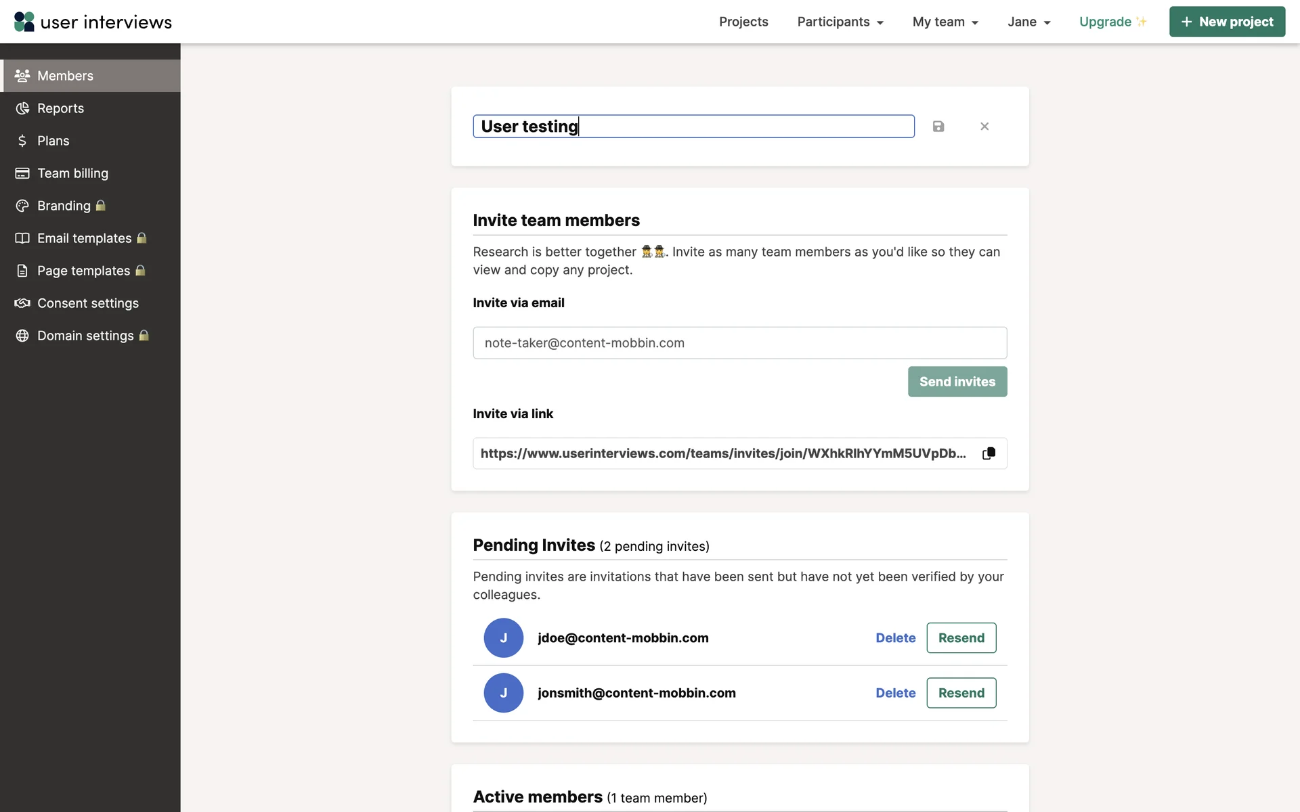Viewport: 1300px width, 812px height.
Task: Open the Jane account dropdown
Action: [x=1028, y=22]
